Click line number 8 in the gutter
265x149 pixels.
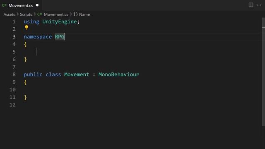click(14, 74)
